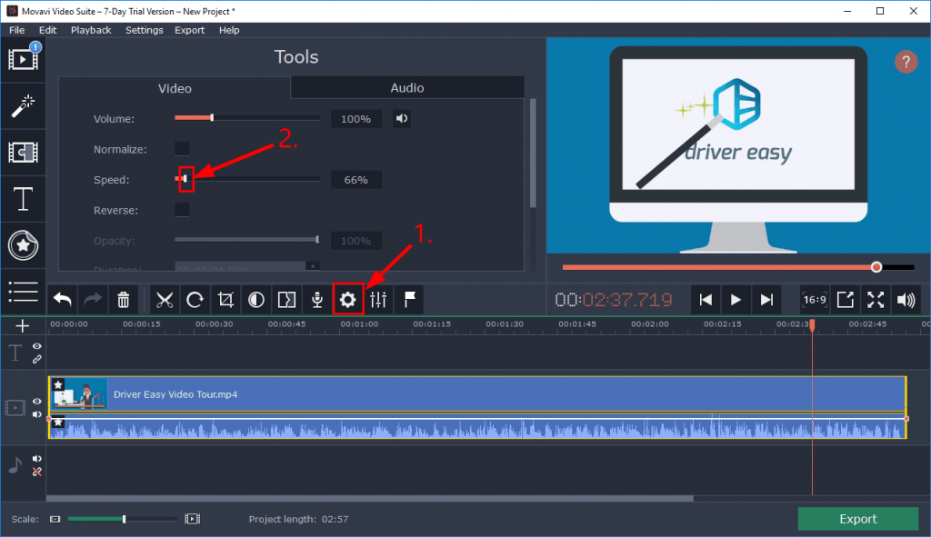The width and height of the screenshot is (931, 537).
Task: Select the clip's audio waveform track
Action: pyautogui.click(x=477, y=427)
